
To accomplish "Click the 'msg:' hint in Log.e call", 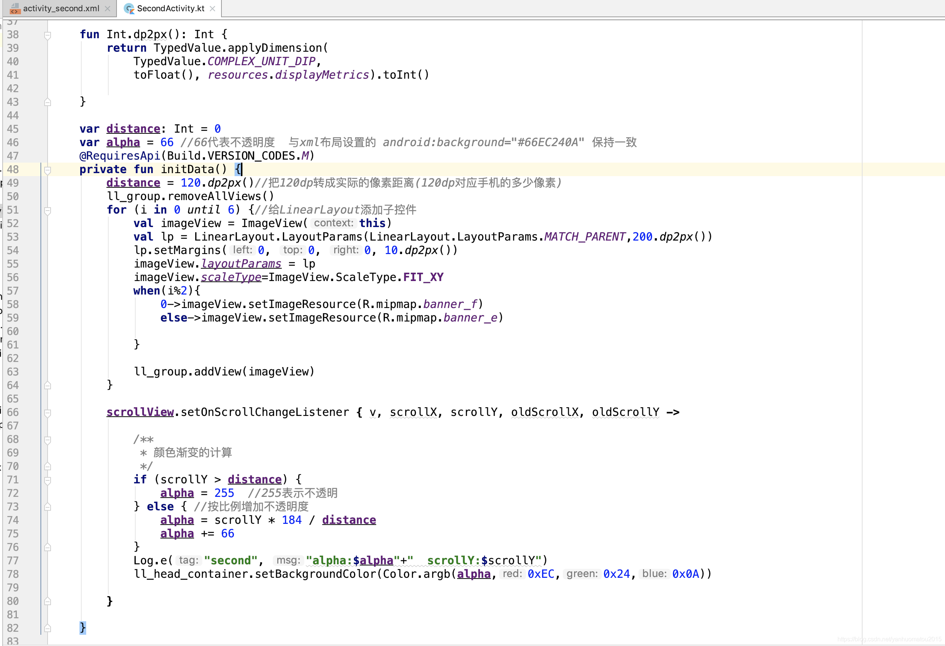I will (288, 560).
